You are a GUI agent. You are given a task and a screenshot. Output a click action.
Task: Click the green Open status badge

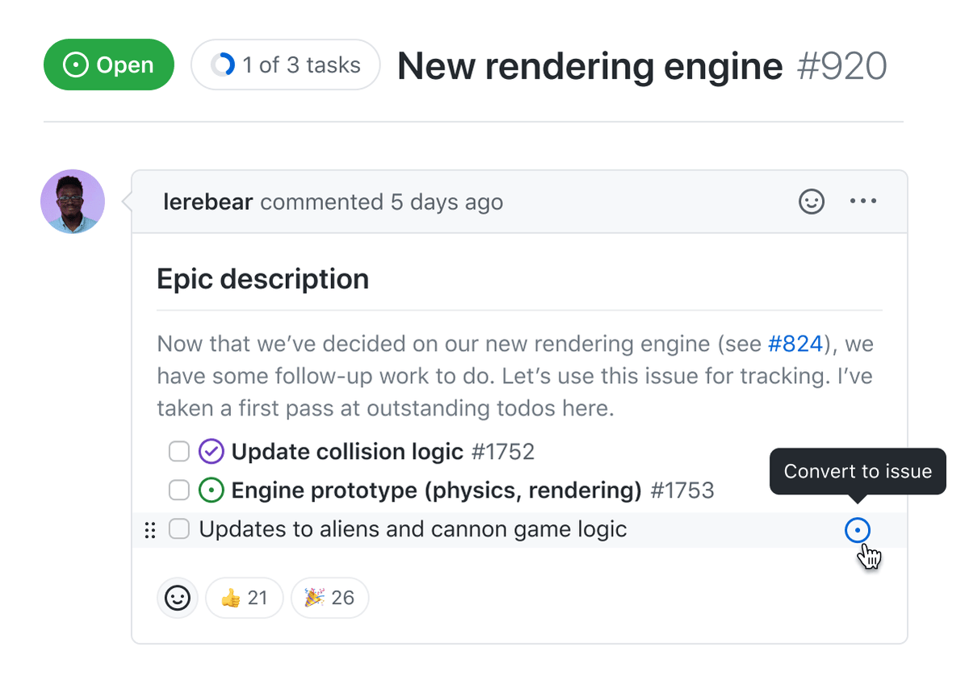click(109, 65)
